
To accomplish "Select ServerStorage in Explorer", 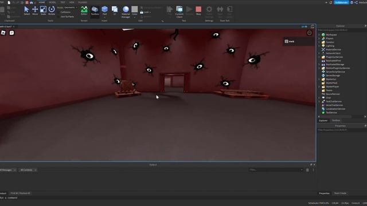I will coord(333,76).
